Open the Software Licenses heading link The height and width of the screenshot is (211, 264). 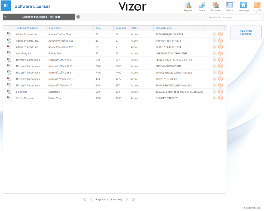(32, 6)
